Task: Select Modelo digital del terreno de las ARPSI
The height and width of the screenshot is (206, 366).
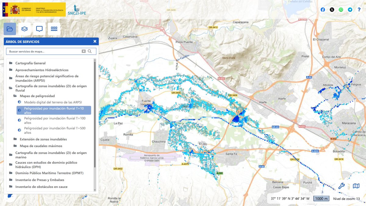Action: pyautogui.click(x=53, y=102)
